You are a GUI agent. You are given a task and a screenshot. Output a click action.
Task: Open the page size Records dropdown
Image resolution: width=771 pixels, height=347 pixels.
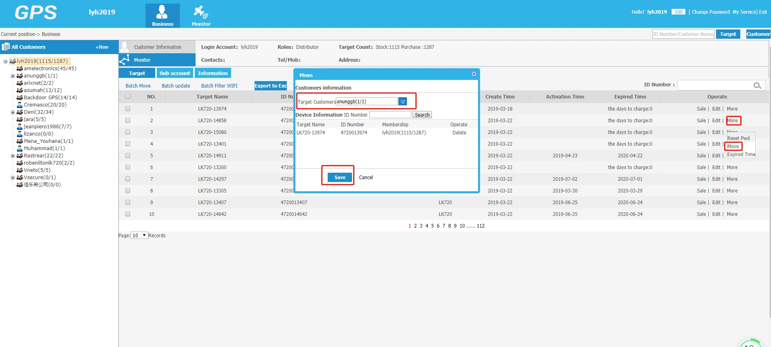139,236
